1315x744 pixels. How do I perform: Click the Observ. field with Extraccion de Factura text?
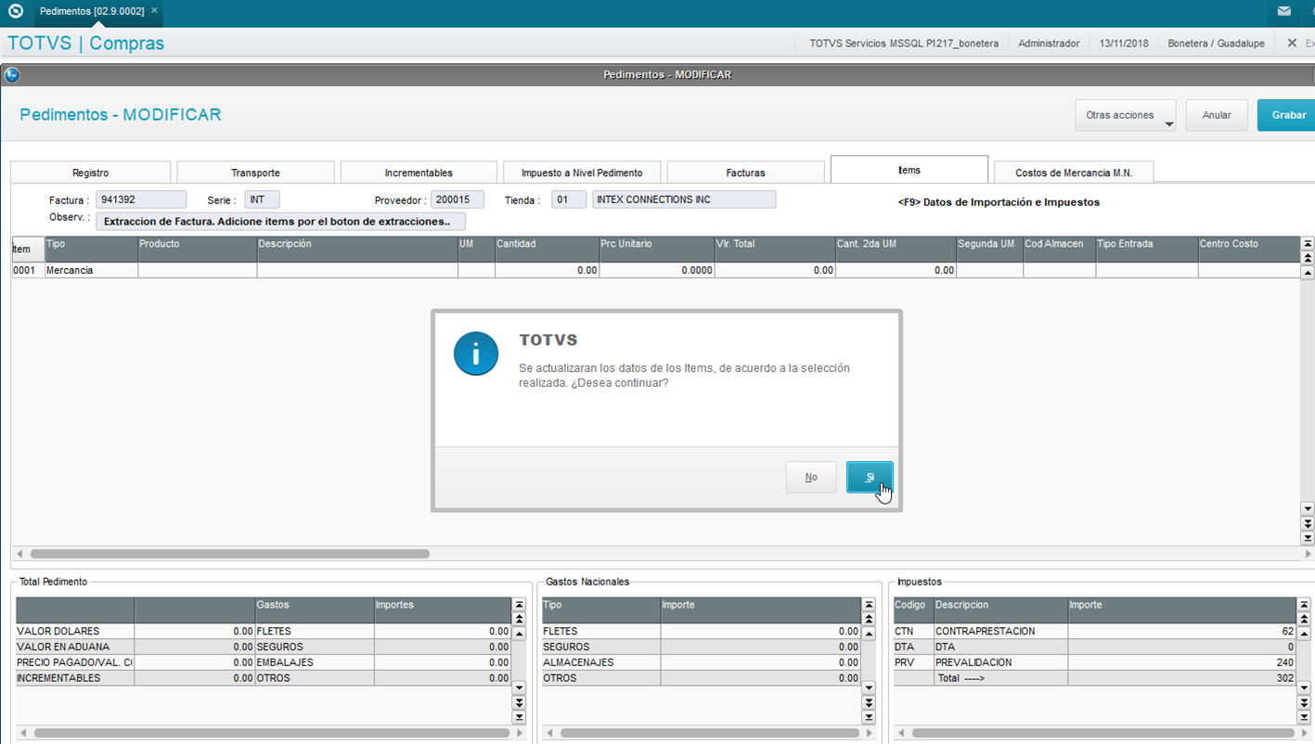(x=280, y=222)
